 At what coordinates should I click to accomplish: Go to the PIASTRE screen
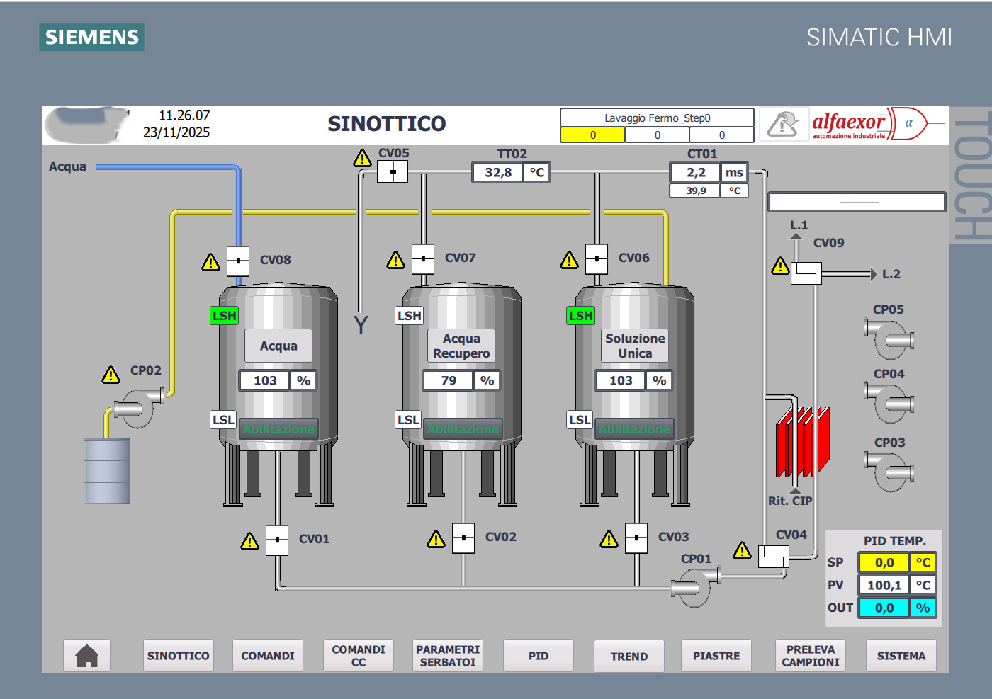(x=716, y=655)
